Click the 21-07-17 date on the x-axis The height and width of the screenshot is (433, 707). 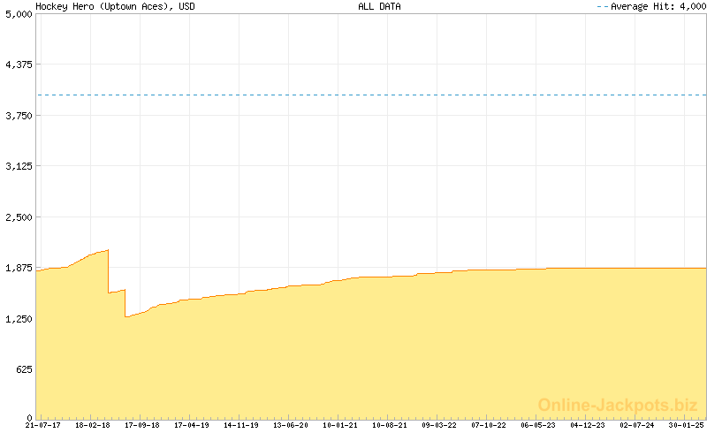point(42,425)
